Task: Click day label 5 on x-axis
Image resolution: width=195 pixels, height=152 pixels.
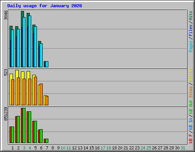Action: pyautogui.click(x=35, y=148)
